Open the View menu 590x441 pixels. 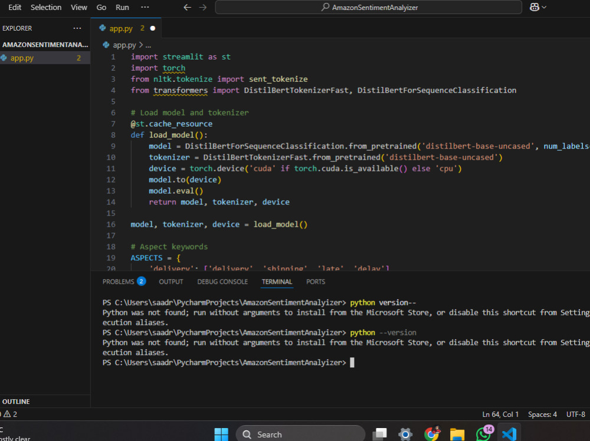79,8
